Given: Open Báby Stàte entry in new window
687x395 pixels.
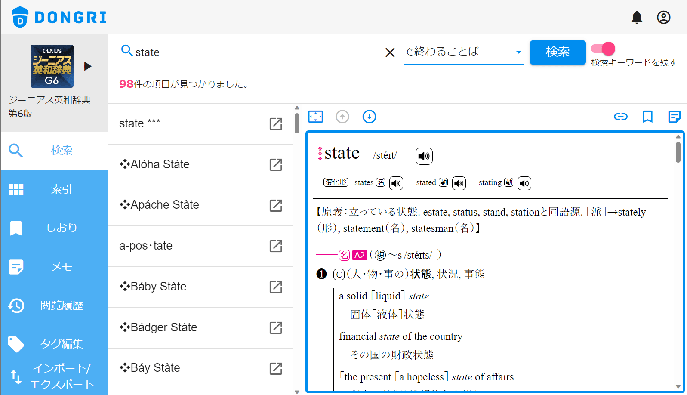Looking at the screenshot, I should pyautogui.click(x=276, y=287).
